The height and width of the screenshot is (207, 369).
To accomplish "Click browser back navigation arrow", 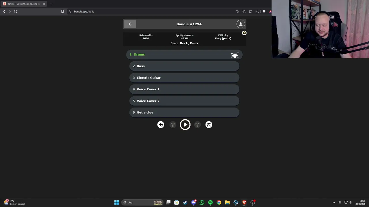I will click(x=4, y=11).
